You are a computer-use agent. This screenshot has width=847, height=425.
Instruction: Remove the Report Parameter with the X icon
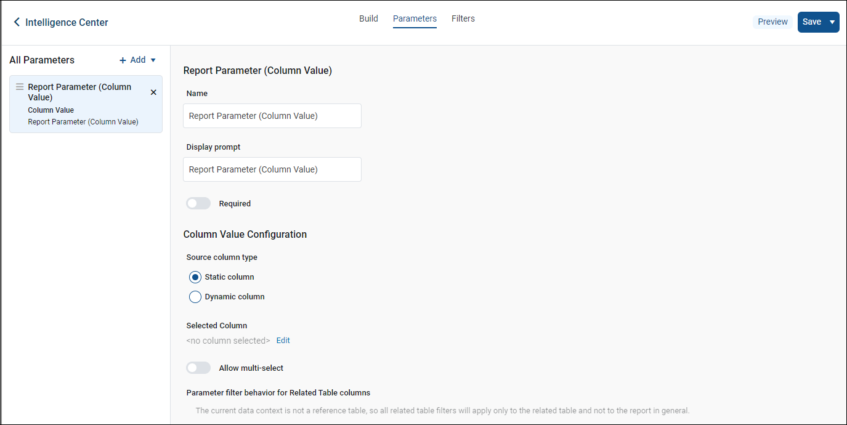point(153,92)
